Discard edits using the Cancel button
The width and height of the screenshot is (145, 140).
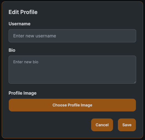[x=102, y=125]
